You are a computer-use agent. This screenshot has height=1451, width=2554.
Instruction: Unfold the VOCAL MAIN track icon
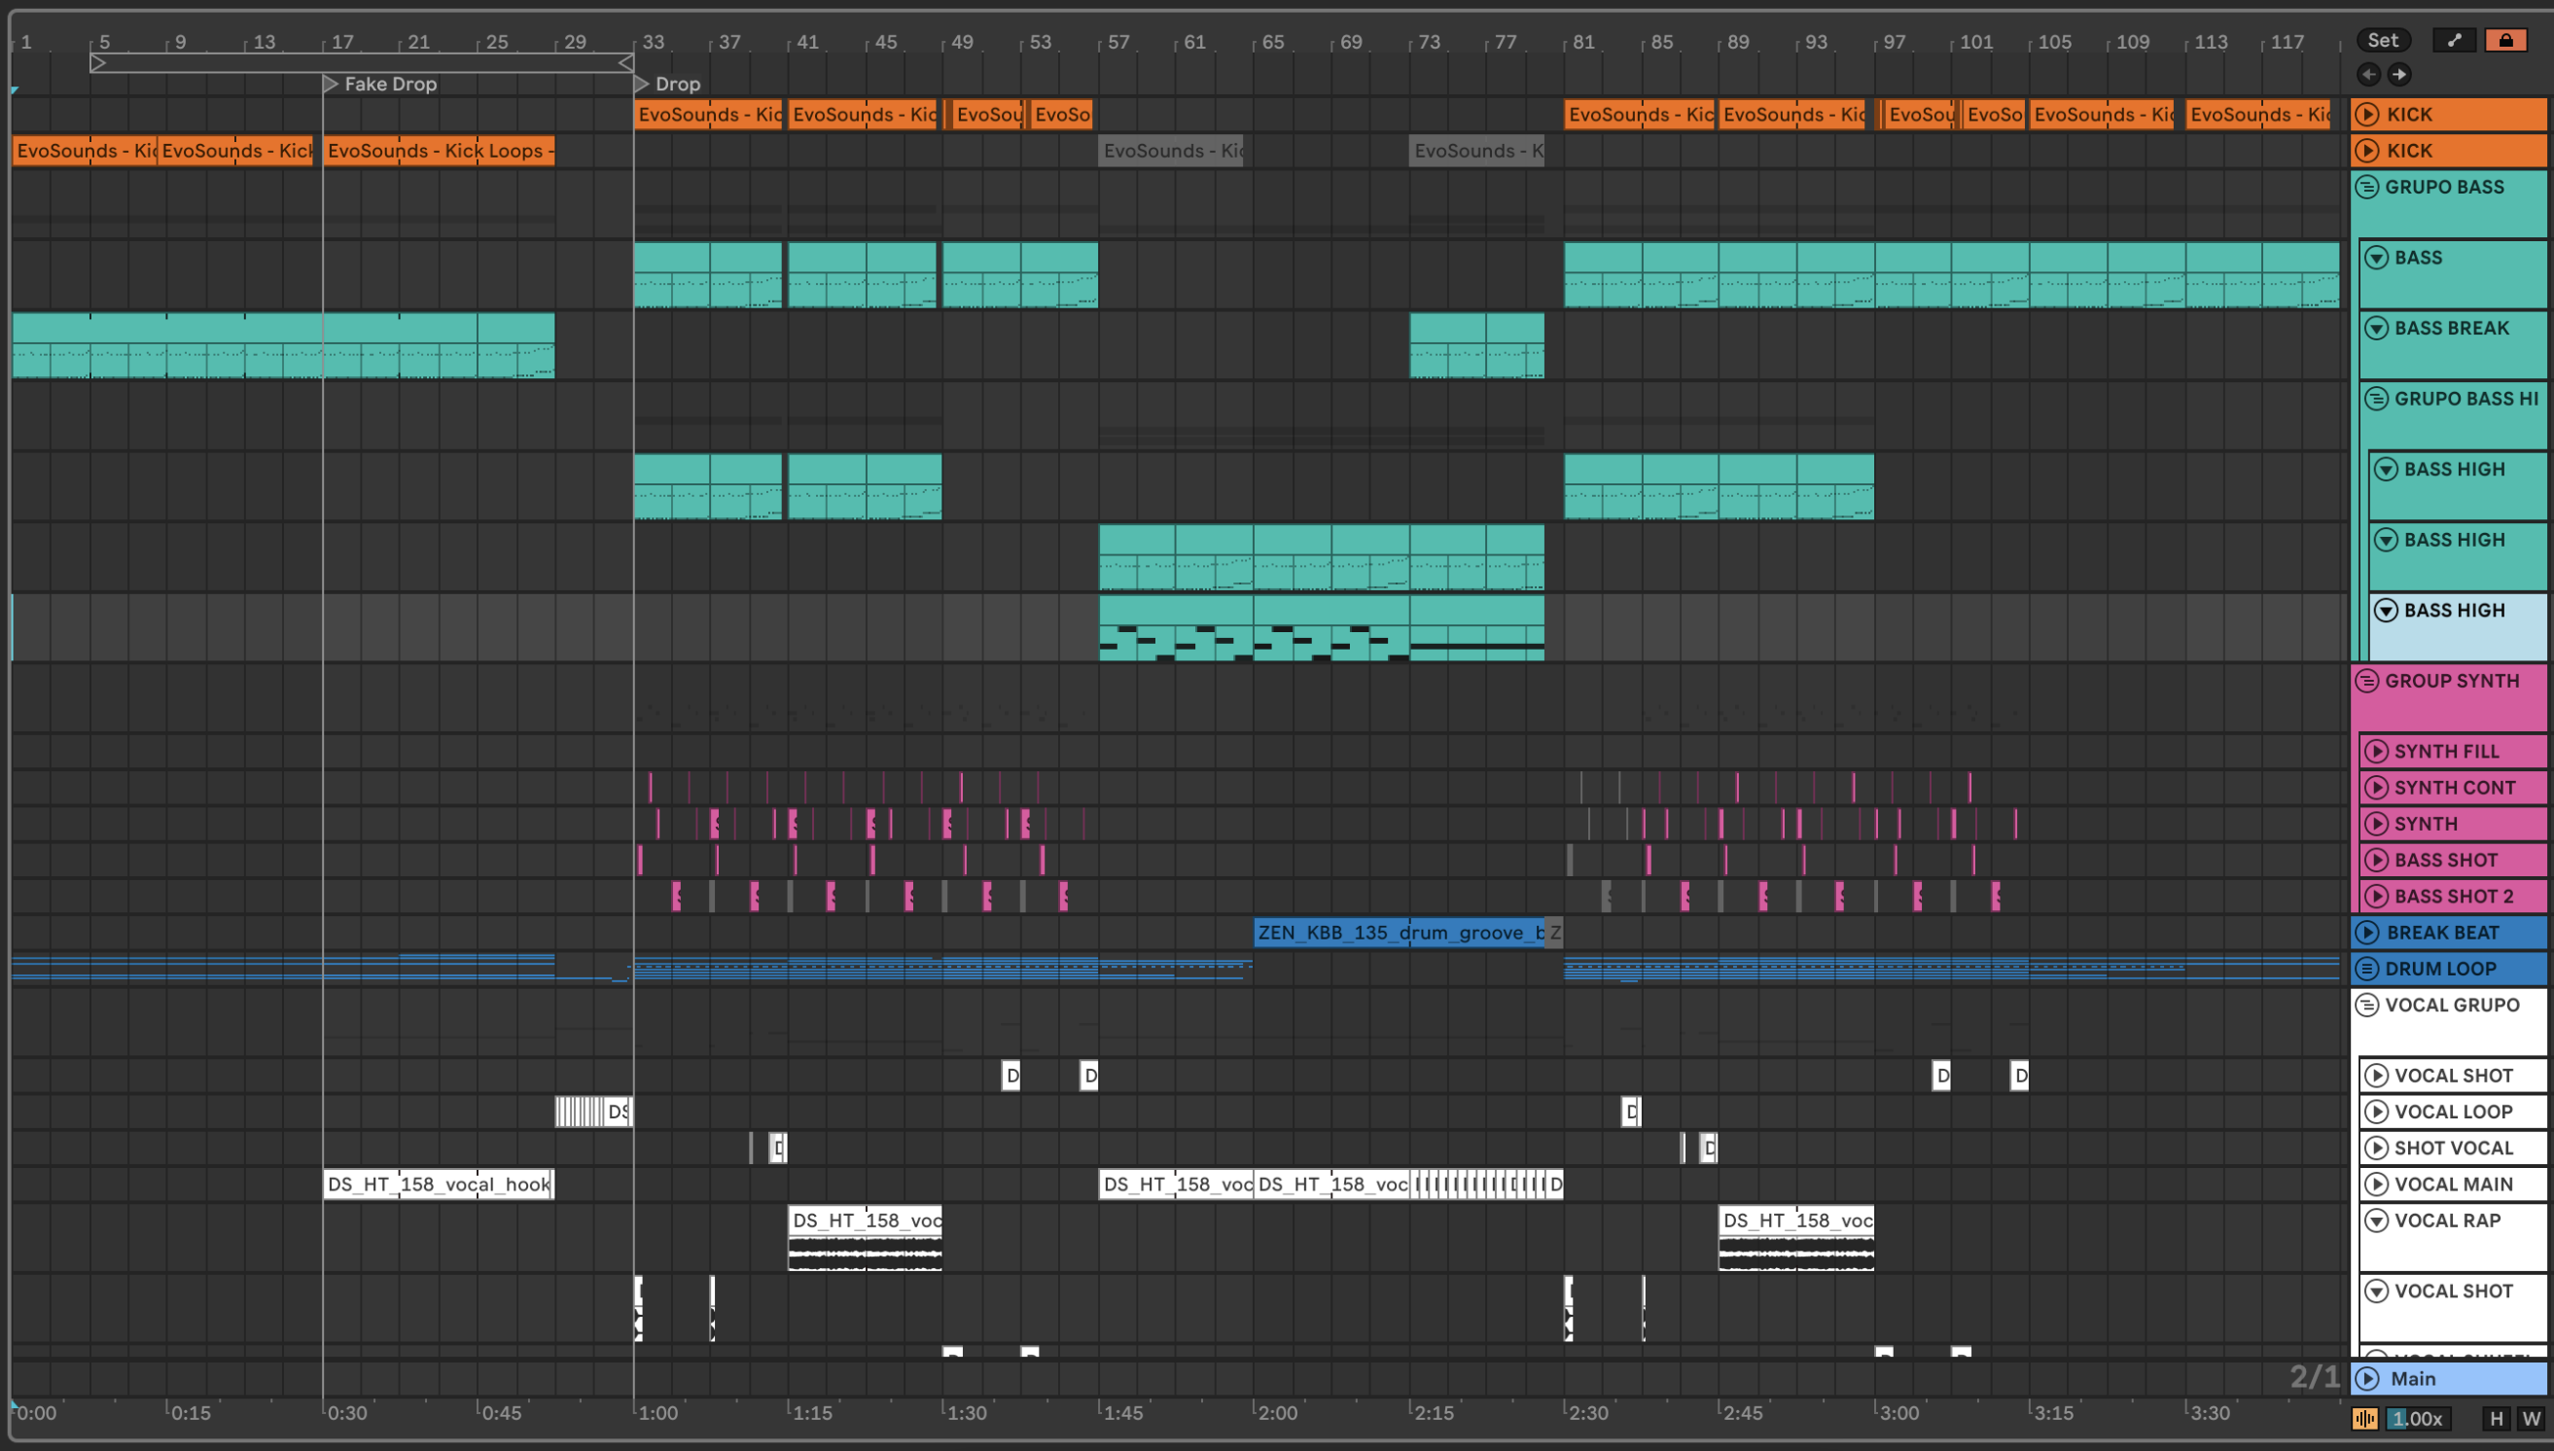coord(2377,1184)
